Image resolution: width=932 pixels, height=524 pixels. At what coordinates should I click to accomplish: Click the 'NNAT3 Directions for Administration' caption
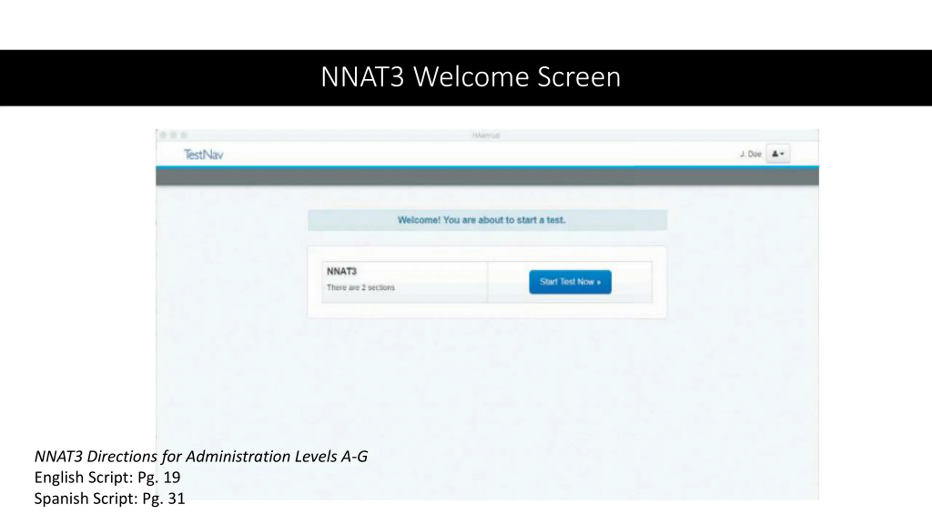tap(201, 456)
